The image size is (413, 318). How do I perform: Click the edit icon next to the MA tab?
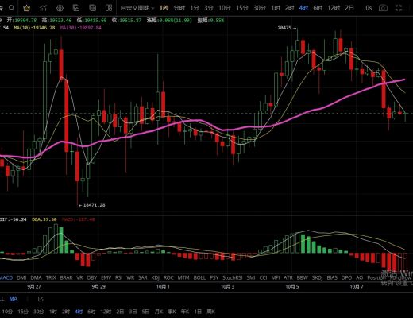41,299
